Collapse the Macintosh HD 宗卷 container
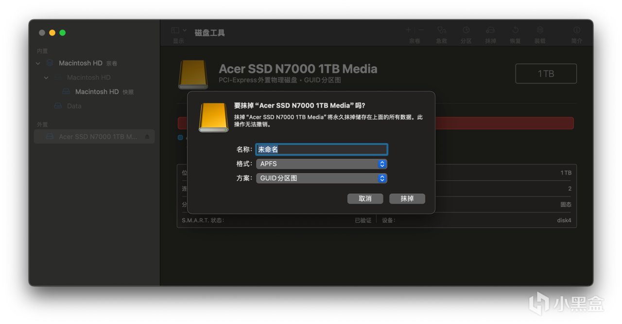 tap(38, 64)
